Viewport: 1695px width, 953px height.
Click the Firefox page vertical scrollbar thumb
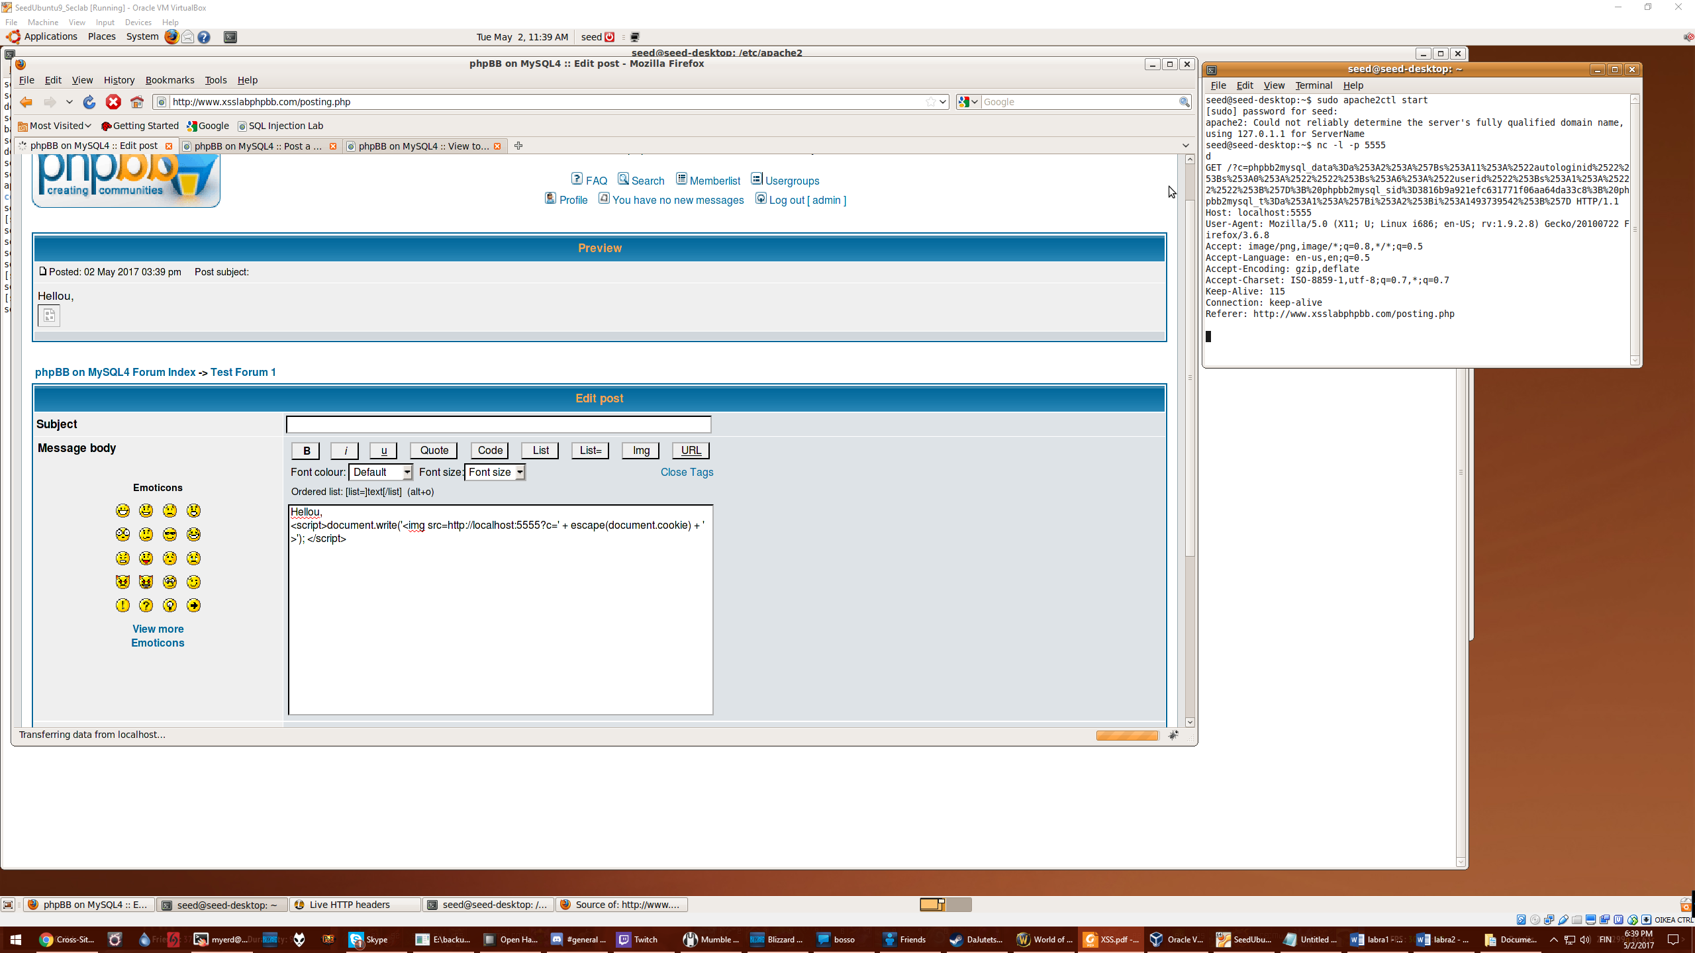pos(1190,377)
